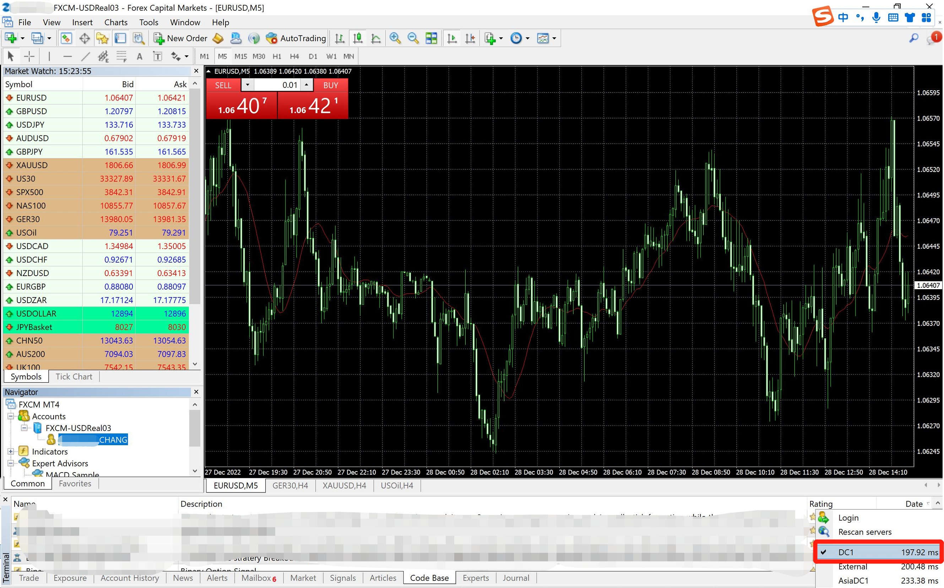Toggle the Chart Shift icon

[x=470, y=38]
